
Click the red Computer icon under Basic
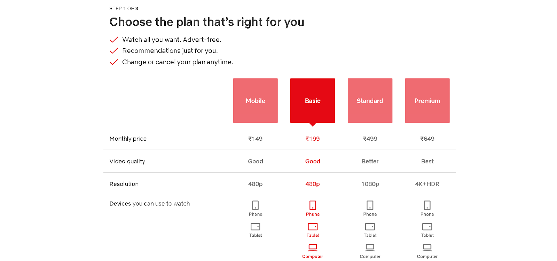[x=313, y=247]
